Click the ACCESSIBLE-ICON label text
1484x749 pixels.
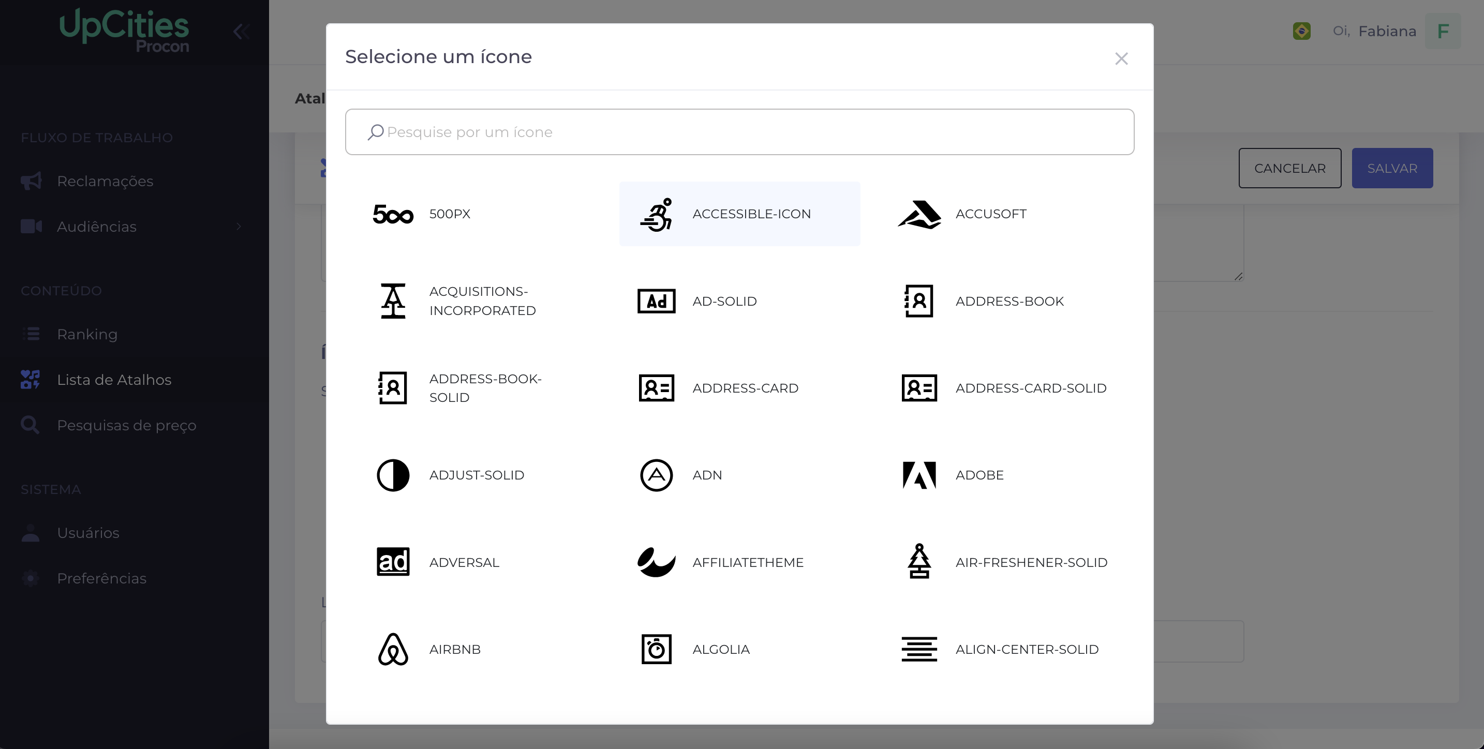[751, 214]
